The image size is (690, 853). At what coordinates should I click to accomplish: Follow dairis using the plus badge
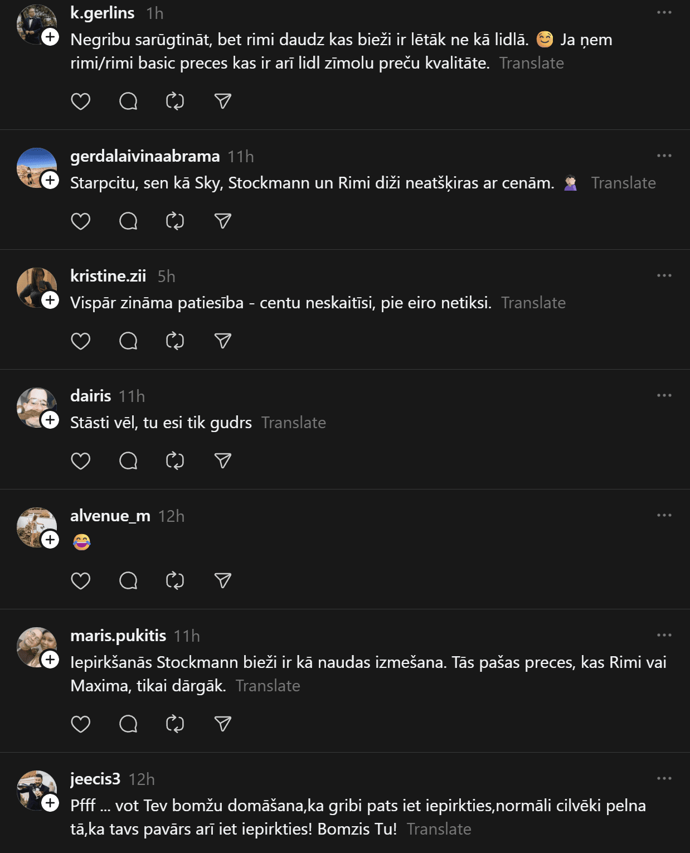point(50,420)
